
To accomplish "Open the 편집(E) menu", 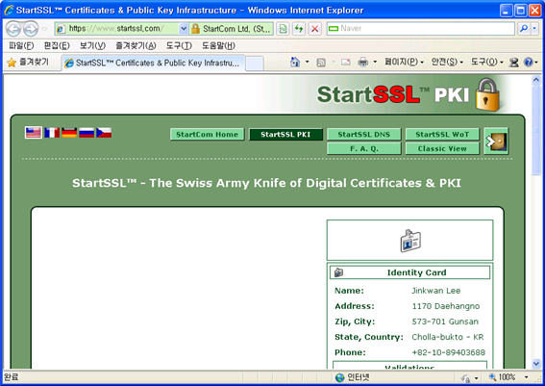I will pos(57,45).
